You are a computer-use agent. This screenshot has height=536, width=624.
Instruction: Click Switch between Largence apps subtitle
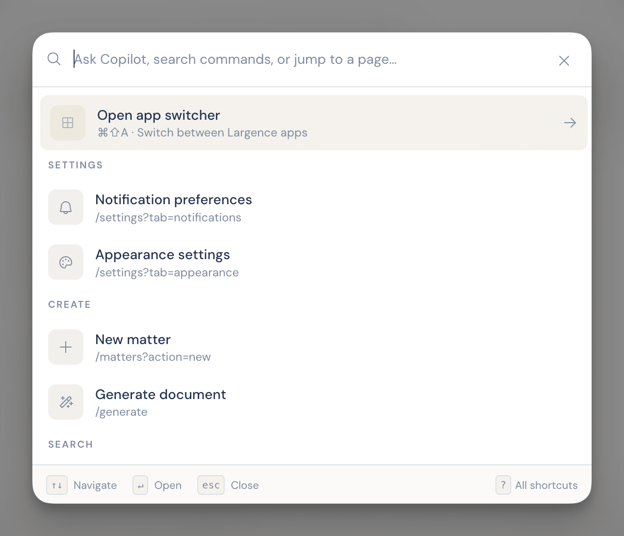pos(222,133)
